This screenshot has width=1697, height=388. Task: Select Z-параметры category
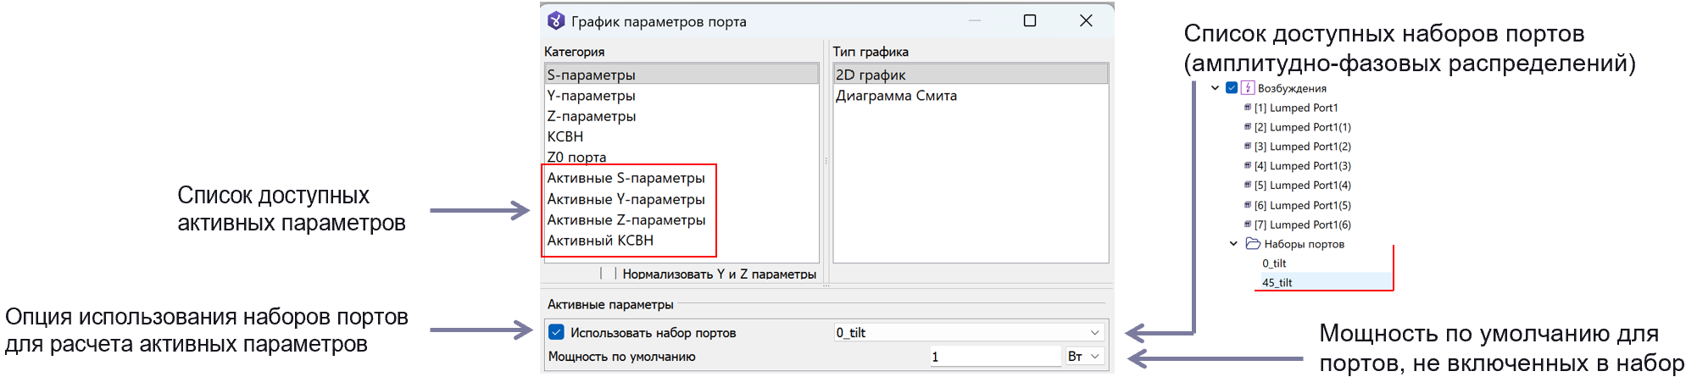point(682,116)
